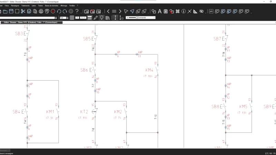
Task: Go to next folio arrow
Action: (120, 11)
